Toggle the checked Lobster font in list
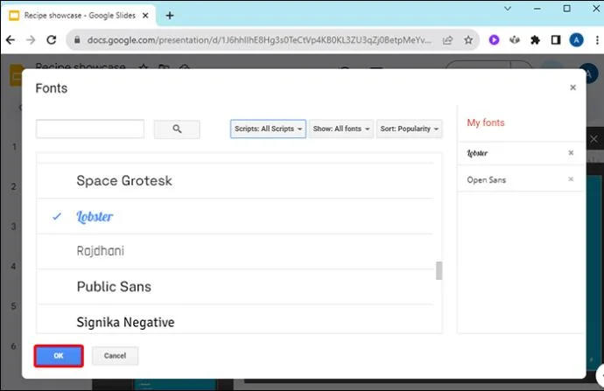 click(235, 216)
